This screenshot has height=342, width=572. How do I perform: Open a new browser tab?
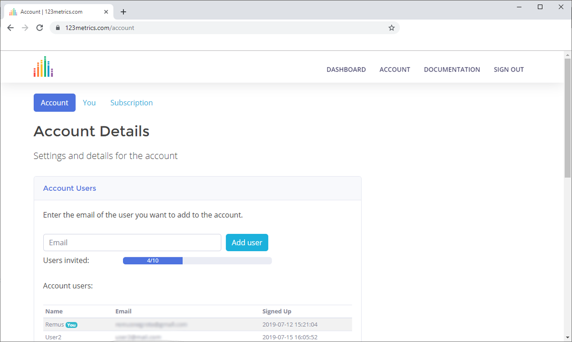[123, 12]
